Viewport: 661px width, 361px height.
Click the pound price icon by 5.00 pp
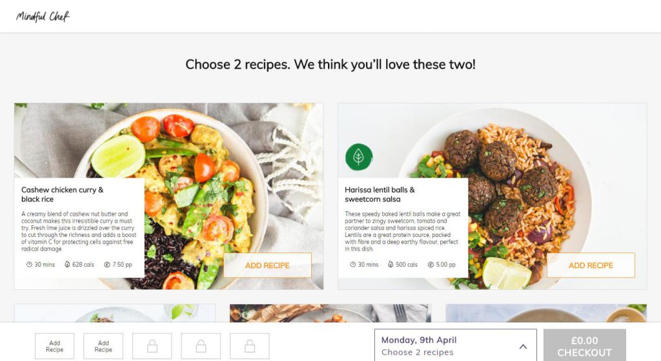pyautogui.click(x=431, y=264)
